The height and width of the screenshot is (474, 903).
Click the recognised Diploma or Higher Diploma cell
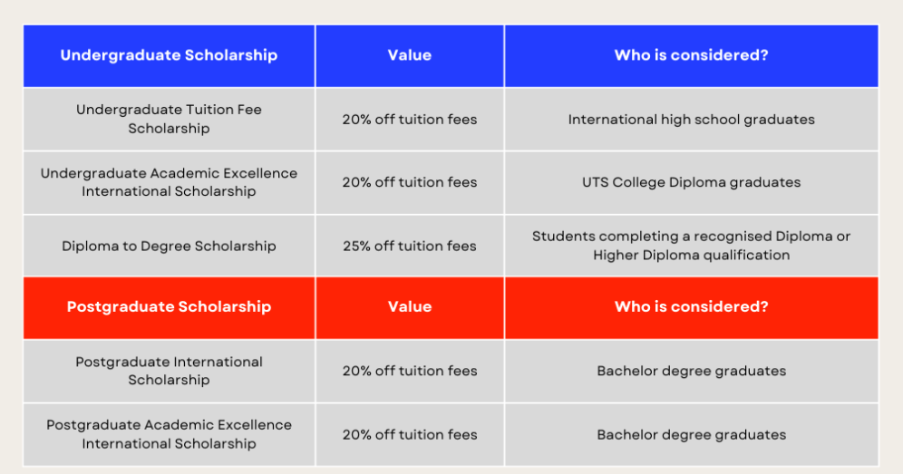click(691, 246)
